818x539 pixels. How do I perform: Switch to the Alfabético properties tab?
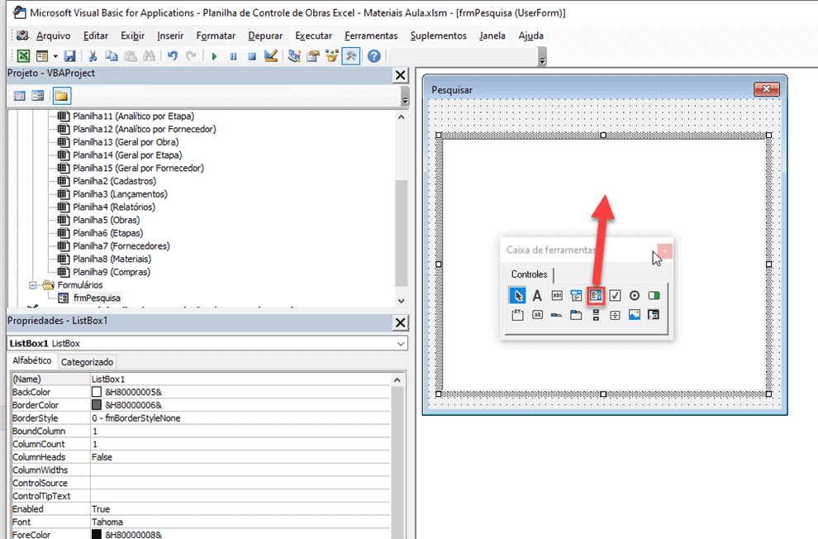32,360
